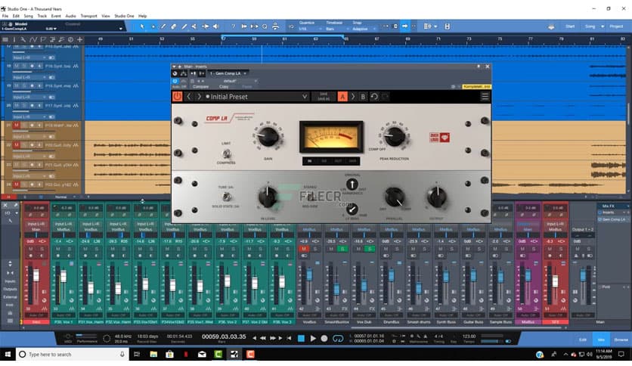Click the Peak Reduction knob

point(395,136)
